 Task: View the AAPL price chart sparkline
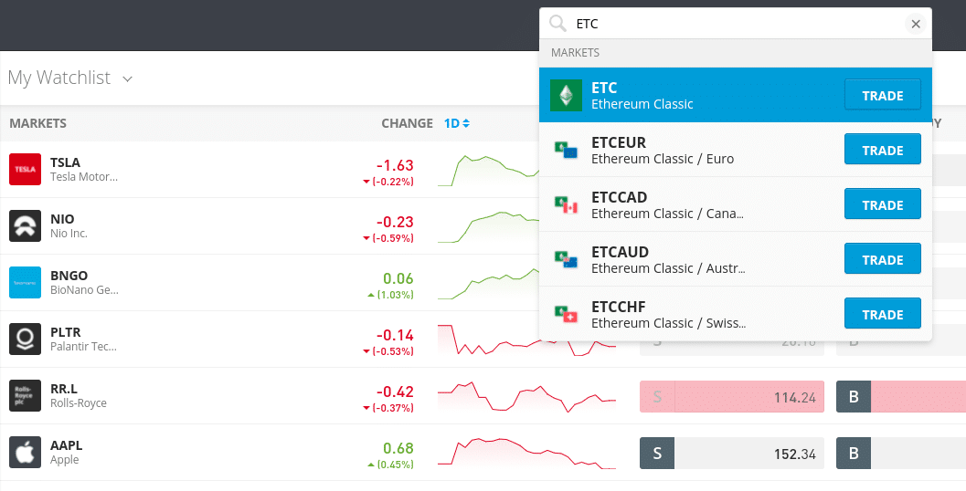pyautogui.click(x=526, y=453)
